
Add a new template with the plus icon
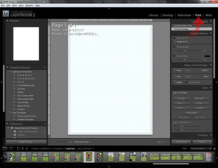45,67
